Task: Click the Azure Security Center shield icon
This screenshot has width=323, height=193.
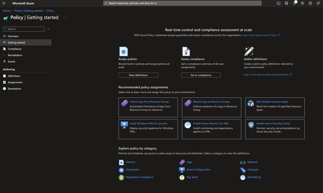Action: tap(251, 125)
